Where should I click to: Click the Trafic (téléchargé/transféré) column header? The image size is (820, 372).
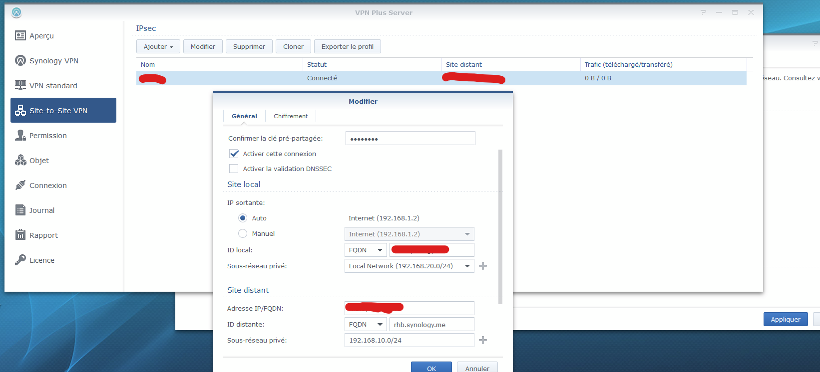tap(663, 64)
